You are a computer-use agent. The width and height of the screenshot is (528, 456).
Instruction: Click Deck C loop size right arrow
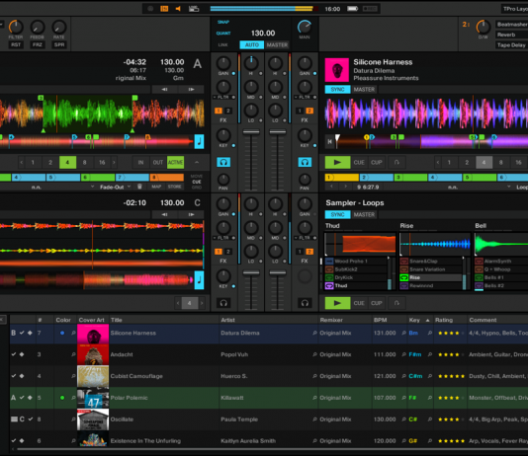pyautogui.click(x=202, y=303)
